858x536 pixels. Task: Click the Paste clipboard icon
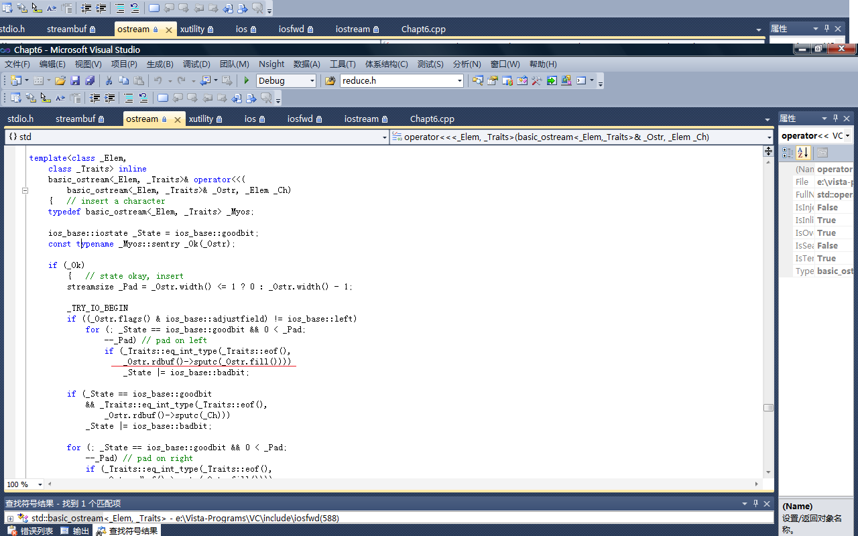139,80
